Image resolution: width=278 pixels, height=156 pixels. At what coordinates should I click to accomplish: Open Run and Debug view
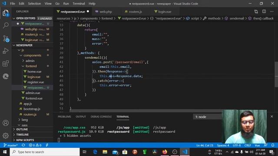click(6, 51)
